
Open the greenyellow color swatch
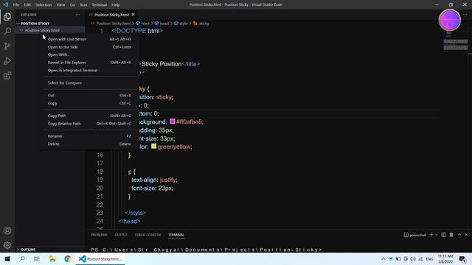point(154,146)
